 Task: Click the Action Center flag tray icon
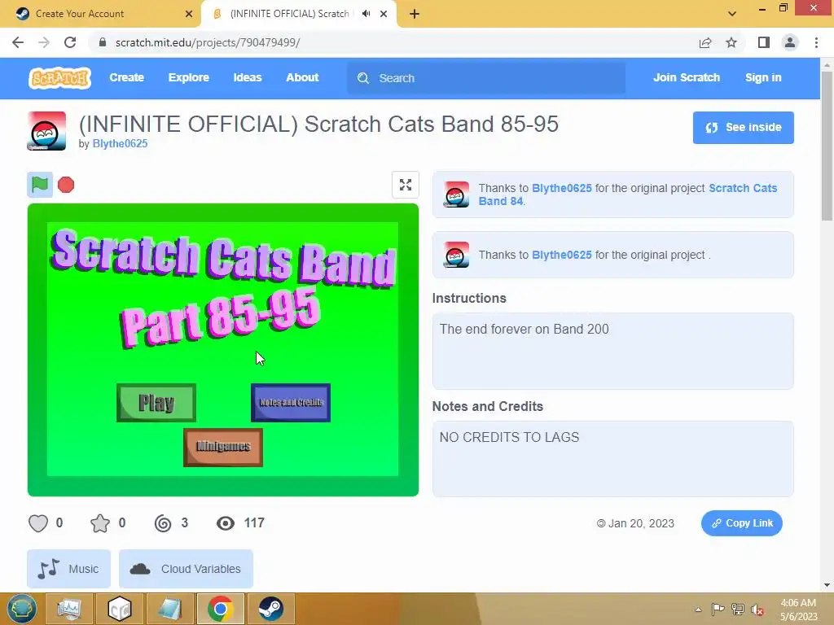[718, 609]
